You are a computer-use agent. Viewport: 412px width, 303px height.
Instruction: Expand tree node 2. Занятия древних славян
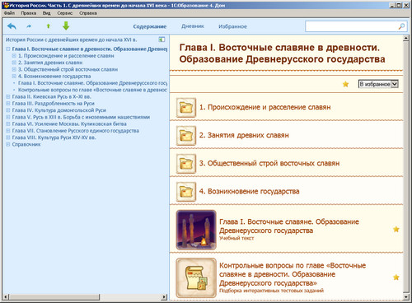(14, 63)
